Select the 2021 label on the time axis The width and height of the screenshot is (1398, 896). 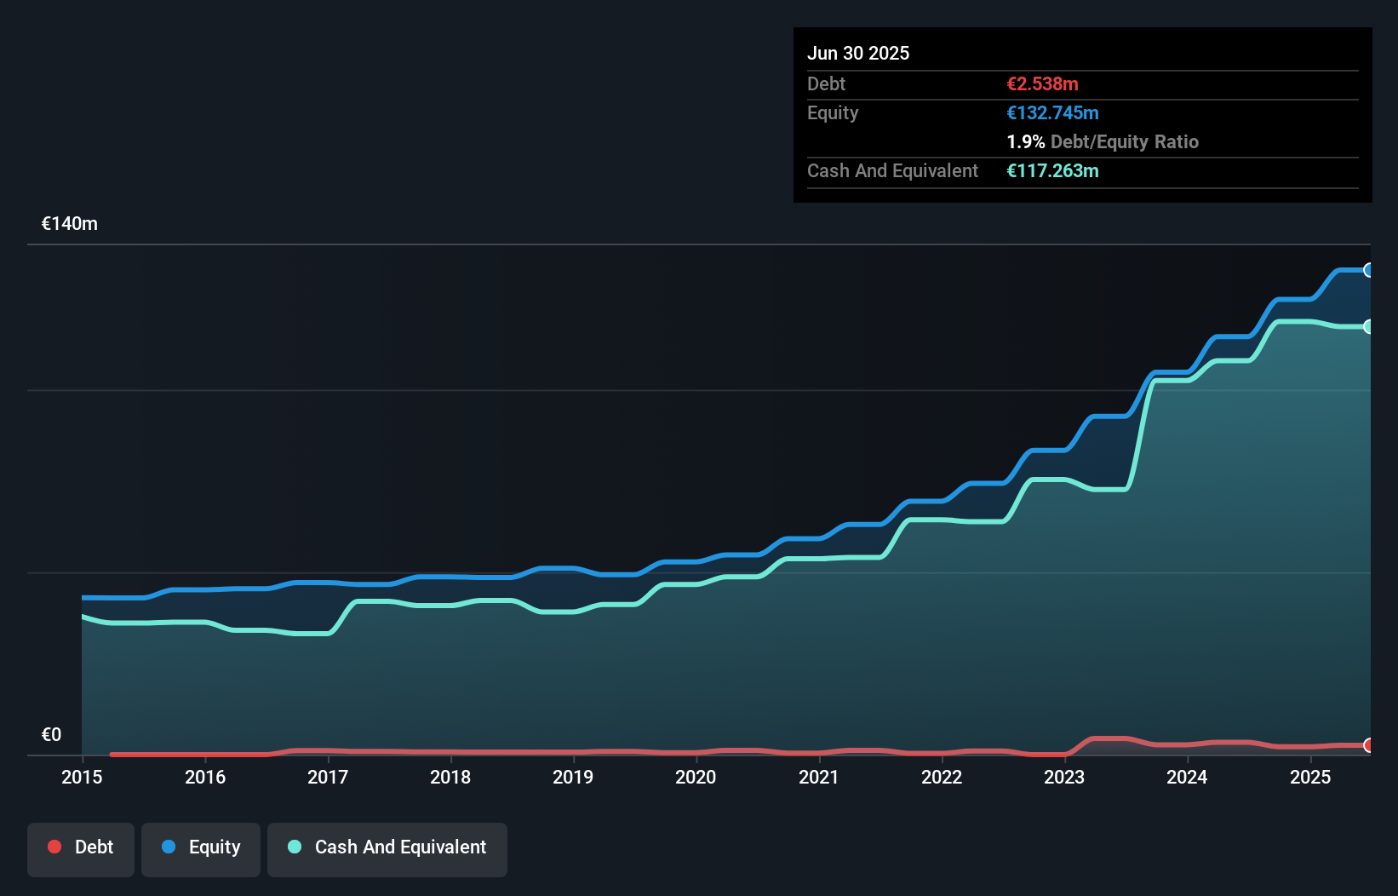click(x=819, y=777)
